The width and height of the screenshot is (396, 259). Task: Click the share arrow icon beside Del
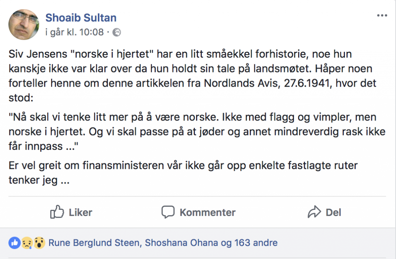[314, 212]
